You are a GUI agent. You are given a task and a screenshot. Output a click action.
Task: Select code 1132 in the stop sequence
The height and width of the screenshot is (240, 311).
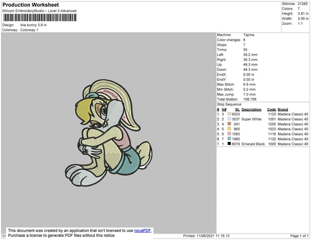272,139
